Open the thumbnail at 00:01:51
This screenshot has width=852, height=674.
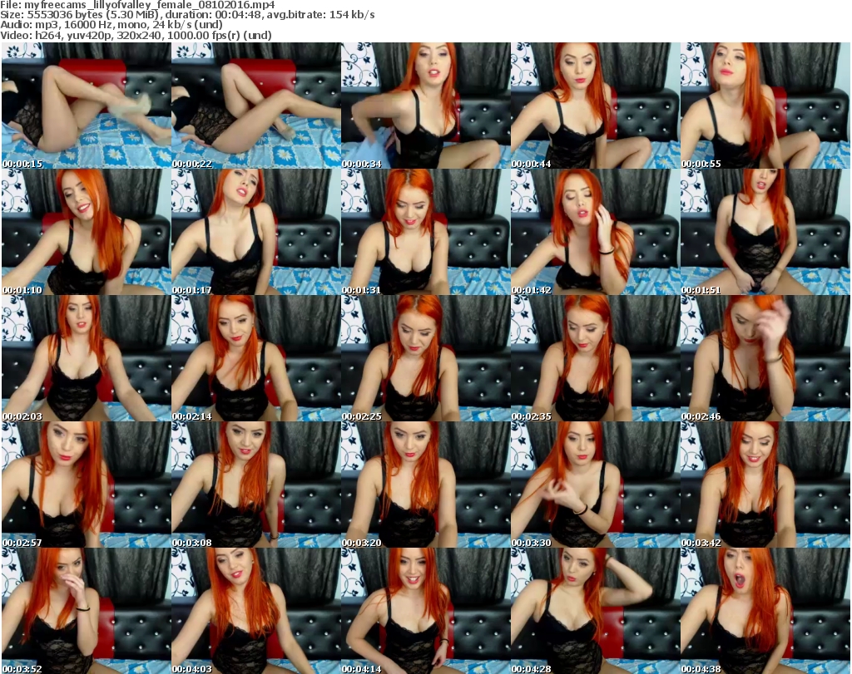pos(765,232)
